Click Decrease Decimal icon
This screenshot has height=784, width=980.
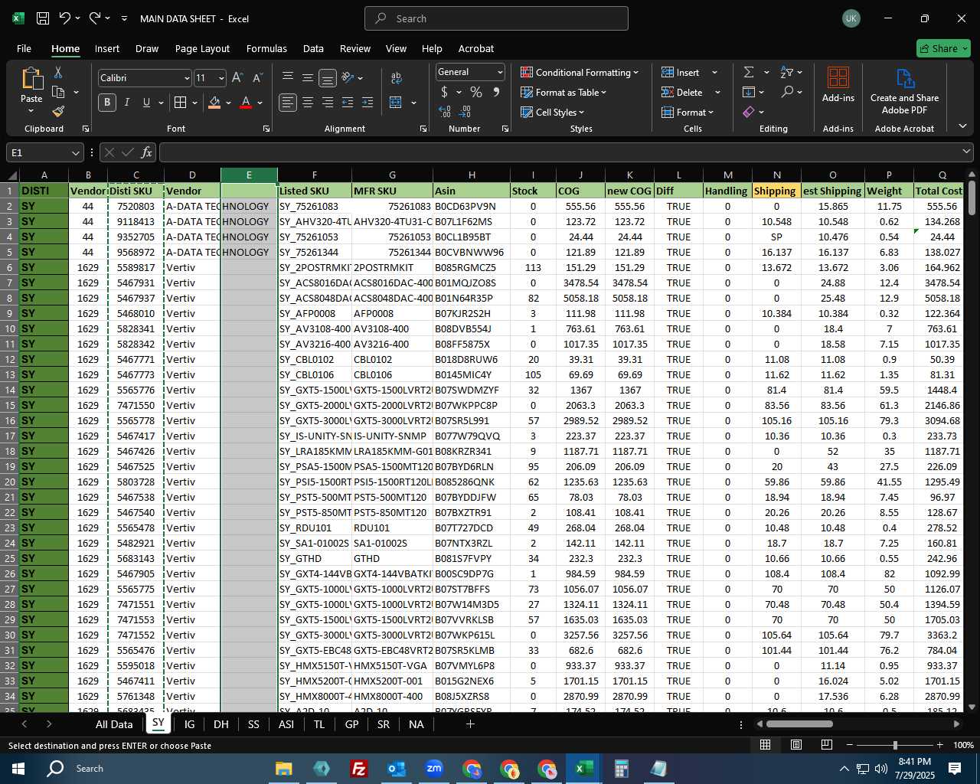(x=466, y=112)
